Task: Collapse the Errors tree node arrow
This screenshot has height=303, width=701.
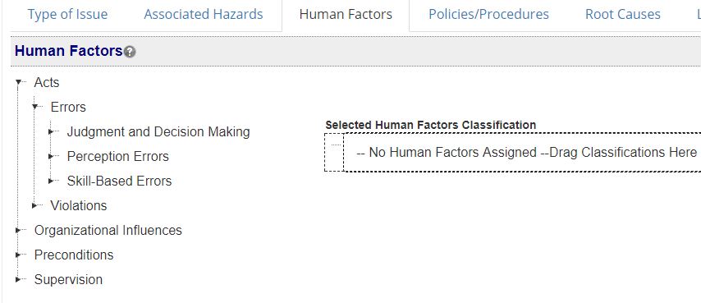Action: 34,107
